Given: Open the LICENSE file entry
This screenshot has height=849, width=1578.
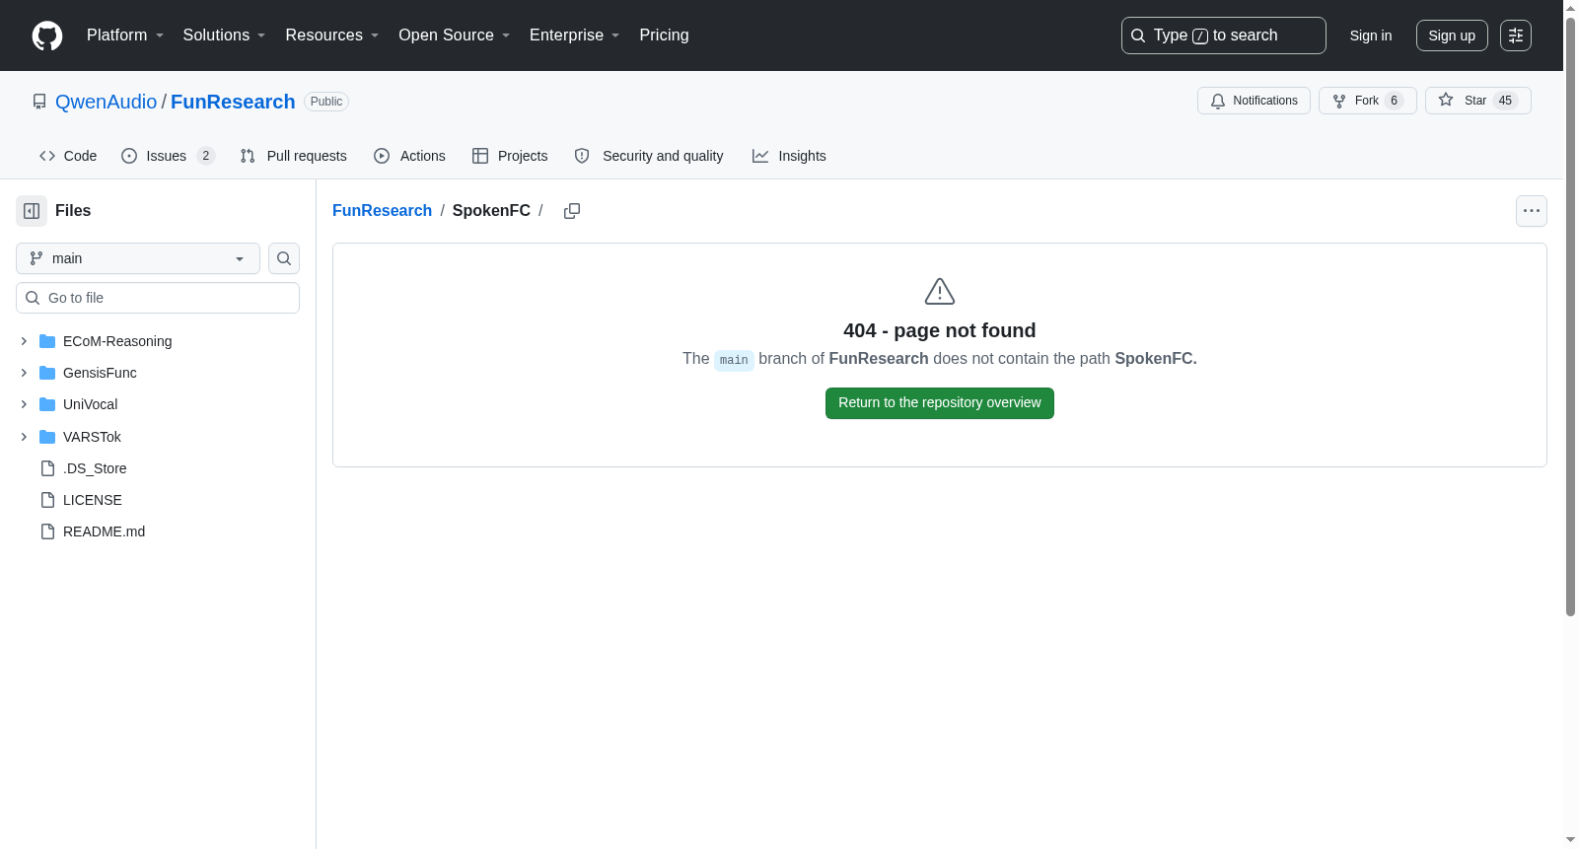Looking at the screenshot, I should (x=93, y=500).
